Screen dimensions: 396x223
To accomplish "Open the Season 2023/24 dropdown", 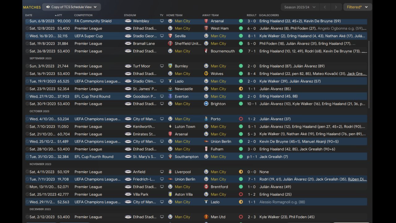I will [x=300, y=7].
